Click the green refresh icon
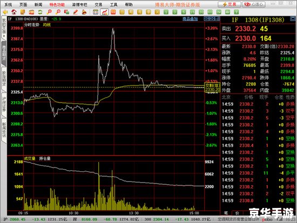The width and height of the screenshot is (297, 223). [x=40, y=12]
